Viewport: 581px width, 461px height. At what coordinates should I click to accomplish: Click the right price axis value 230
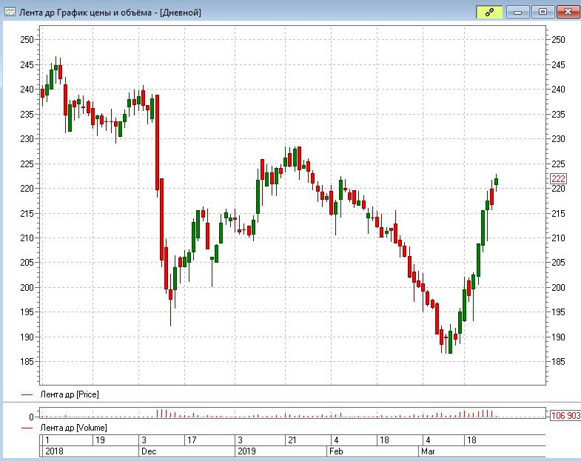pyautogui.click(x=558, y=139)
